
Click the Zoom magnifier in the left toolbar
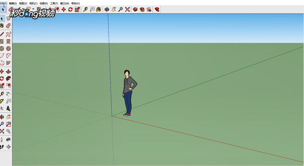2,124
